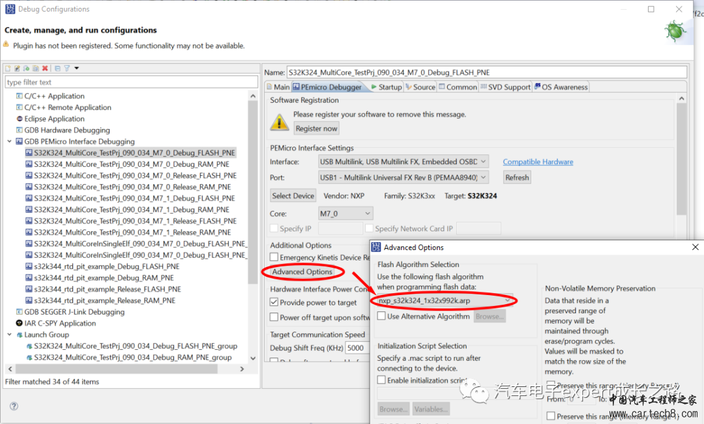Open the Compatible Hardware link

pos(538,162)
